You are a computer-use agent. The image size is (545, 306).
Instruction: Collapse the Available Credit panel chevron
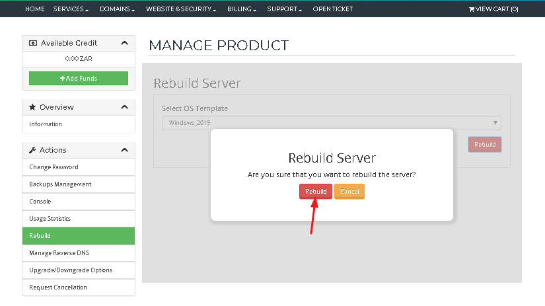(124, 43)
